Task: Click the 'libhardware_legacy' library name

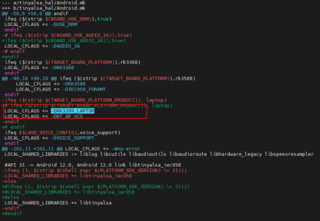Action: (x=236, y=154)
